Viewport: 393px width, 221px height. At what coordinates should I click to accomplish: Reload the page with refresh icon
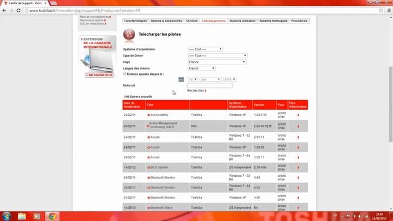click(x=18, y=10)
